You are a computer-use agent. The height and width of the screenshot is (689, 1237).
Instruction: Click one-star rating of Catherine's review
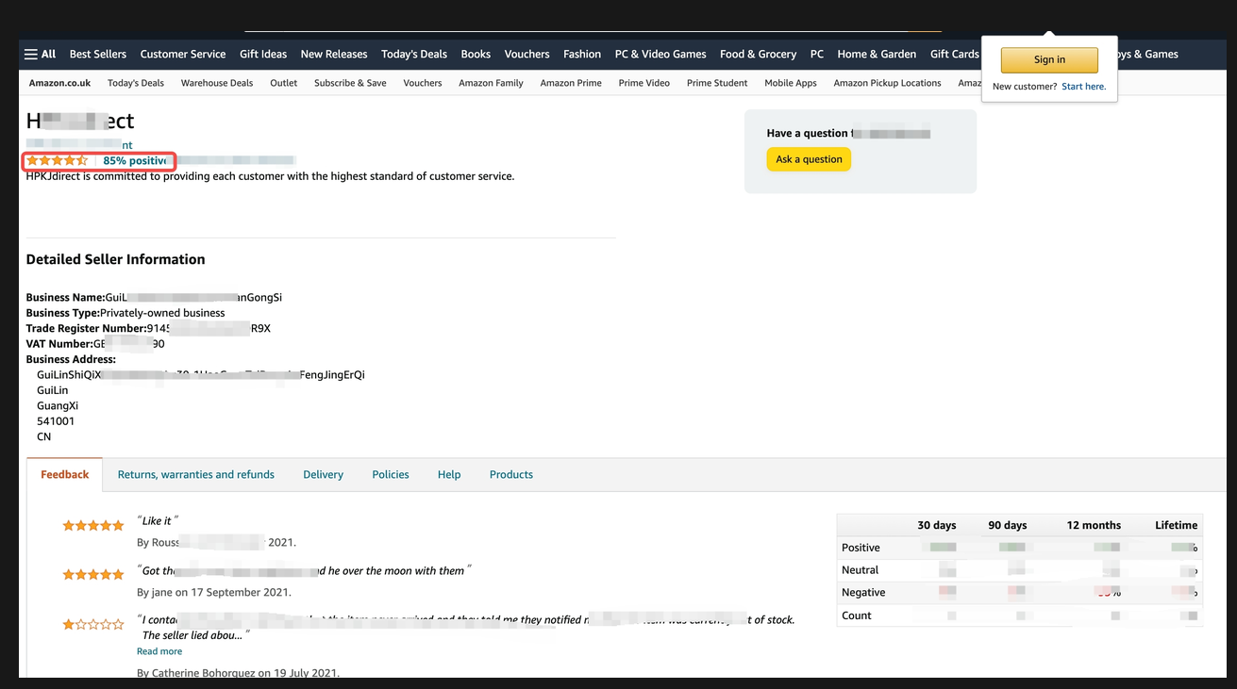[x=92, y=624]
